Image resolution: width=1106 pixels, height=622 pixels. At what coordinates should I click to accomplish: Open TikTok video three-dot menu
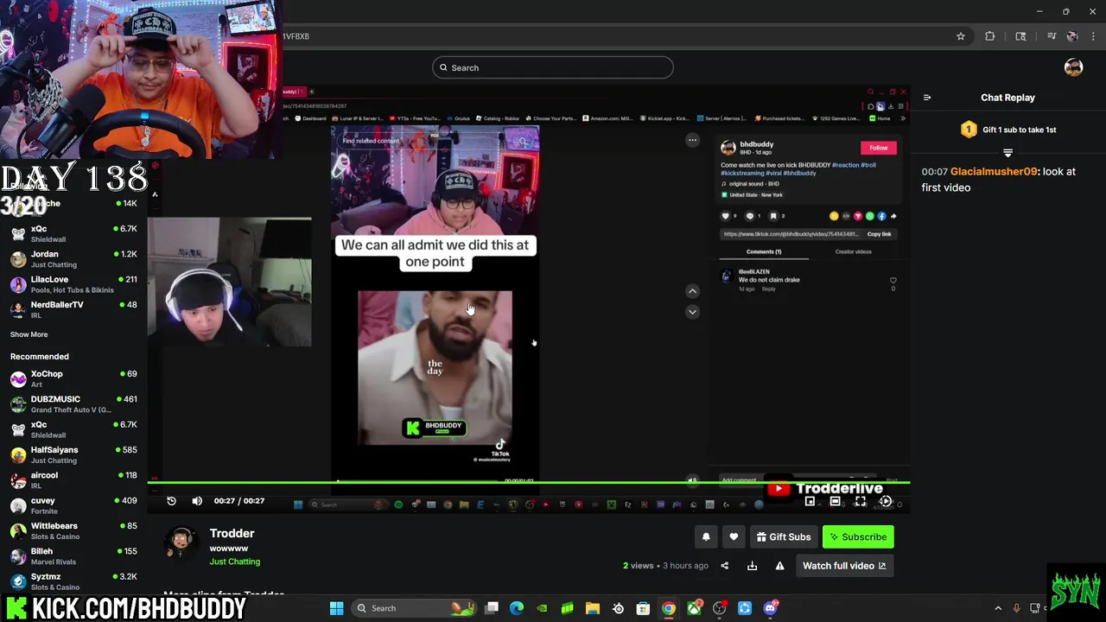point(692,139)
